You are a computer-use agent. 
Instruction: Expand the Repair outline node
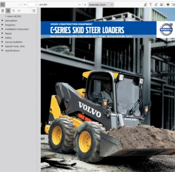pyautogui.click(x=2, y=33)
